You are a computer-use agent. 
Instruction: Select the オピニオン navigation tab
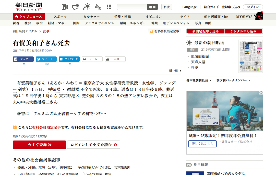tap(154, 17)
